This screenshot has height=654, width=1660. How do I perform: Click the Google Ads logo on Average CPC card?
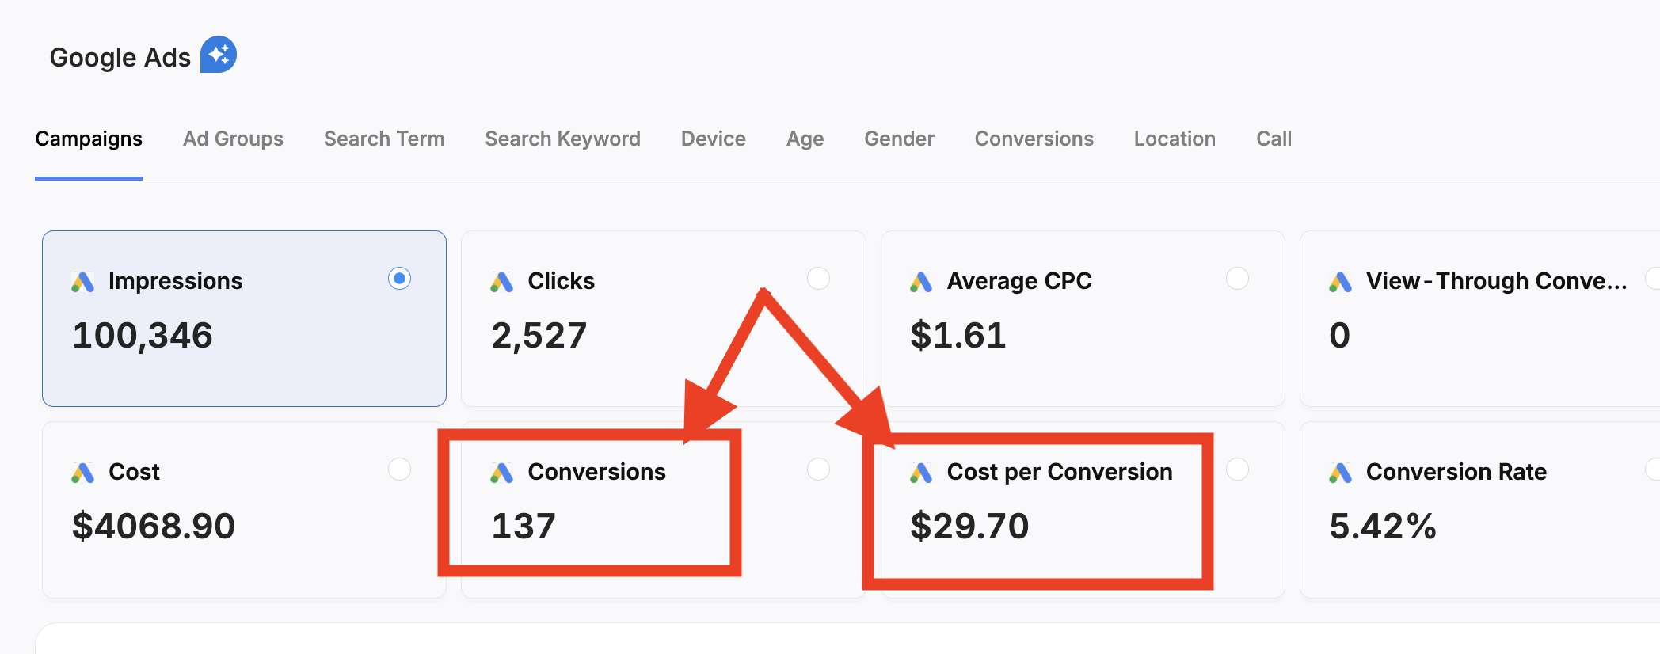coord(921,282)
